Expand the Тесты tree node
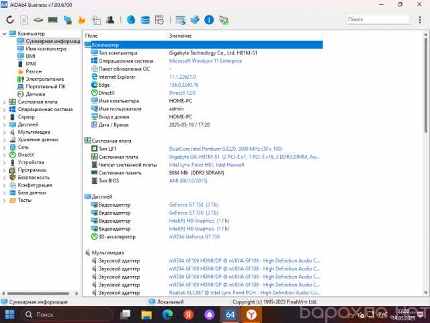The height and width of the screenshot is (323, 430). pyautogui.click(x=4, y=201)
